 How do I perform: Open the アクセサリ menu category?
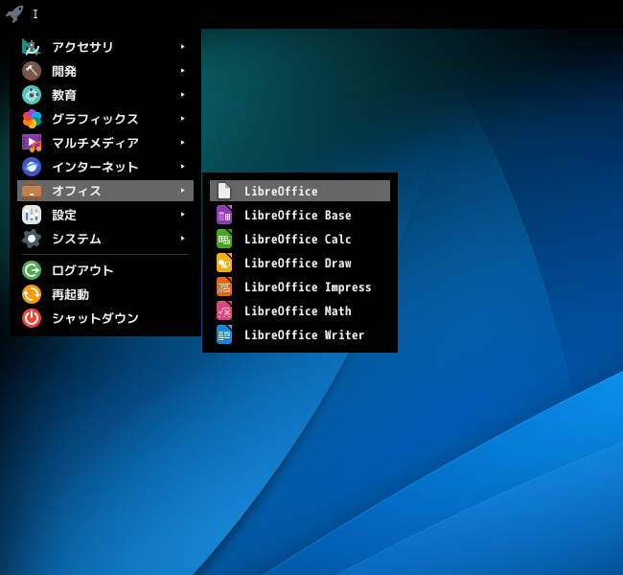pos(105,47)
